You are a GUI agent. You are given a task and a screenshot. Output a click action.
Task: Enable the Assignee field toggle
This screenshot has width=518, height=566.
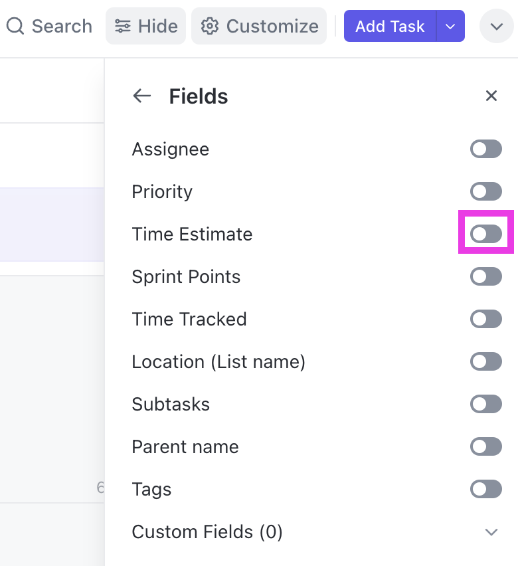point(486,149)
